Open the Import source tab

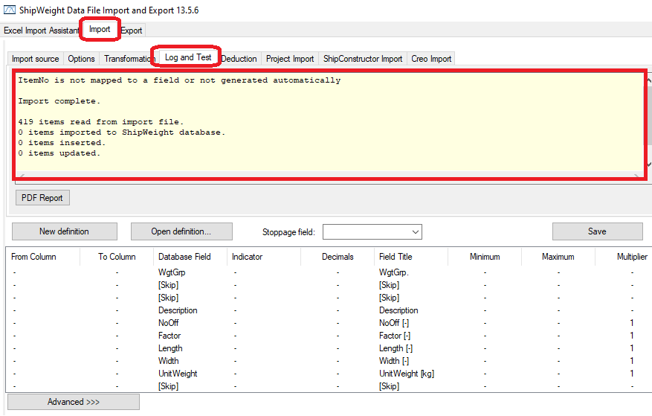(36, 59)
